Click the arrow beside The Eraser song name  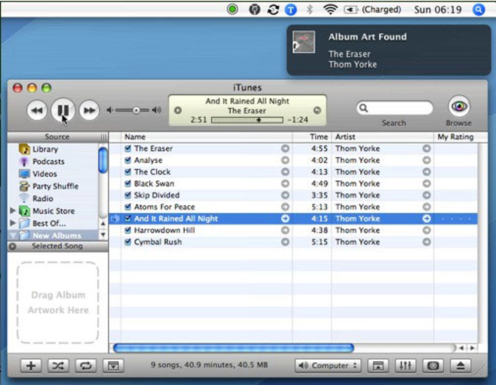point(285,148)
